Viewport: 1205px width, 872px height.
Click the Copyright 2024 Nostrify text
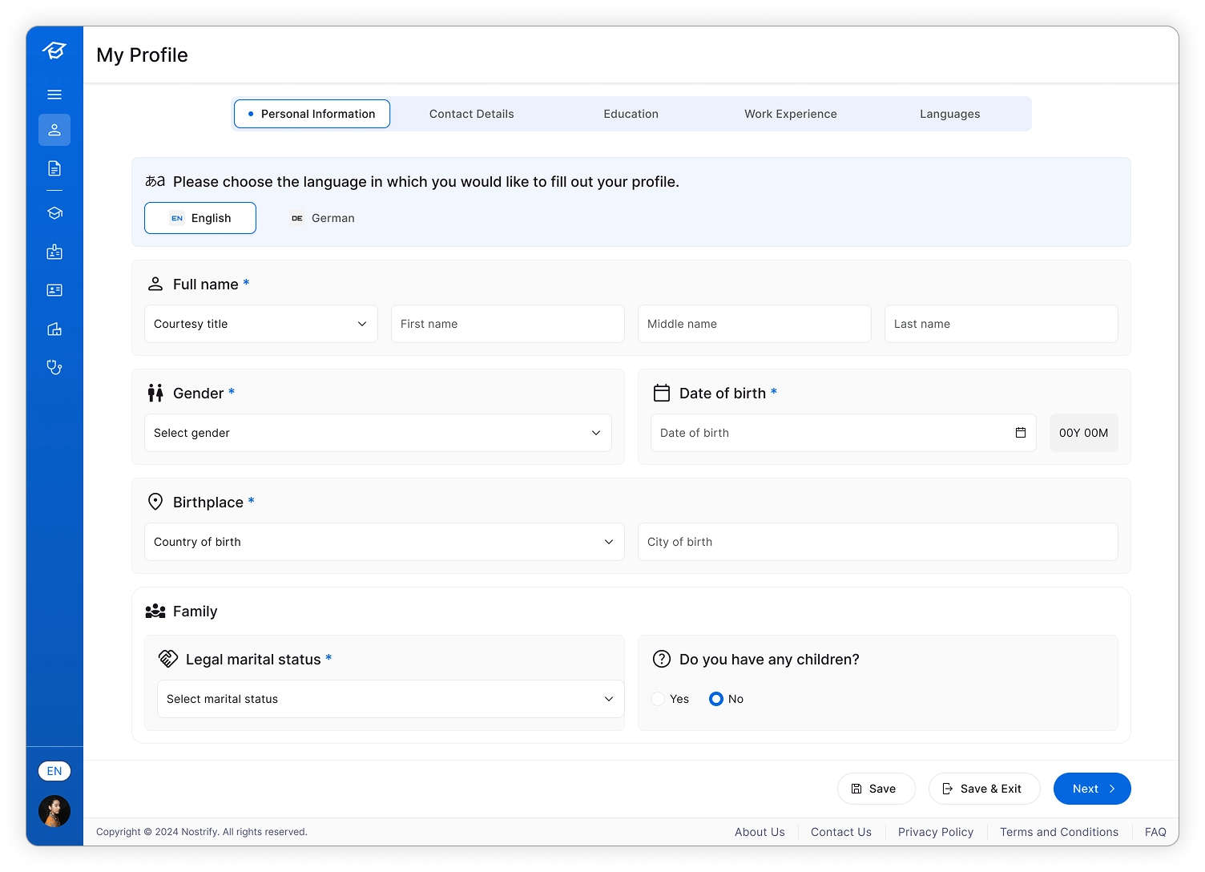pos(202,832)
